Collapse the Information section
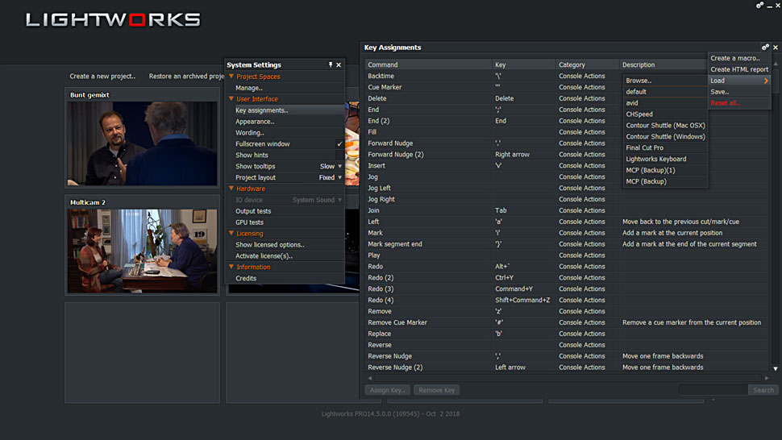This screenshot has width=782, height=440. point(231,267)
